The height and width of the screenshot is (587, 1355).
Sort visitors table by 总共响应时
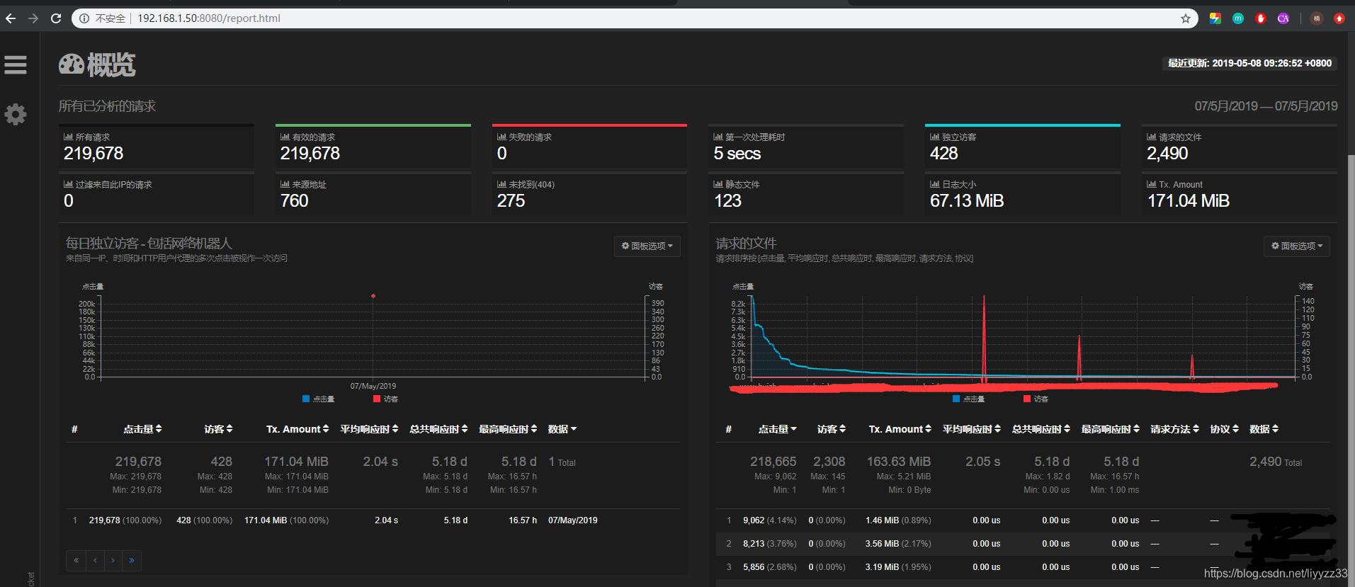(438, 429)
